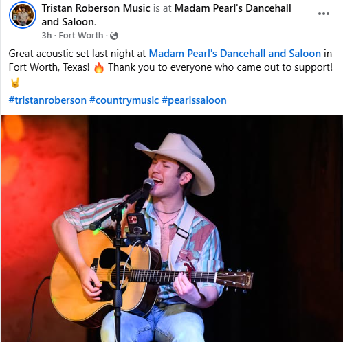Click the 3h post timestamp
Image resolution: width=343 pixels, height=342 pixels.
(x=47, y=36)
